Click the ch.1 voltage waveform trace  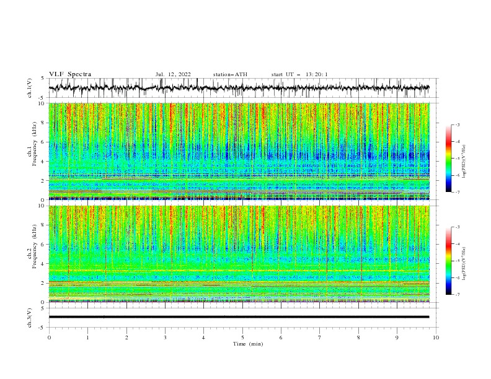pyautogui.click(x=239, y=88)
